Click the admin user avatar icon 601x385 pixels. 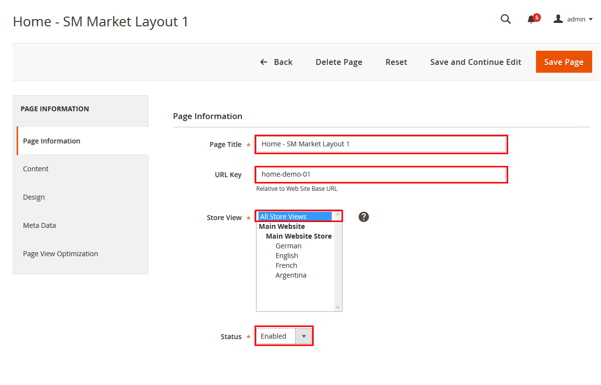tap(558, 19)
